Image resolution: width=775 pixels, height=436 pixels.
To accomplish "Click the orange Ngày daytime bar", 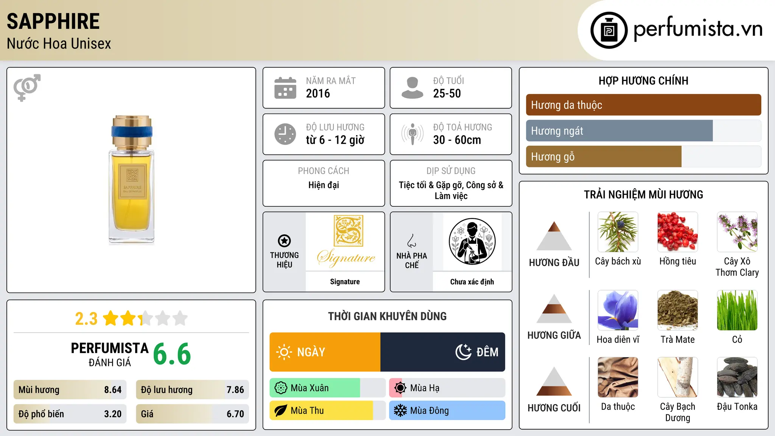I will coord(325,352).
